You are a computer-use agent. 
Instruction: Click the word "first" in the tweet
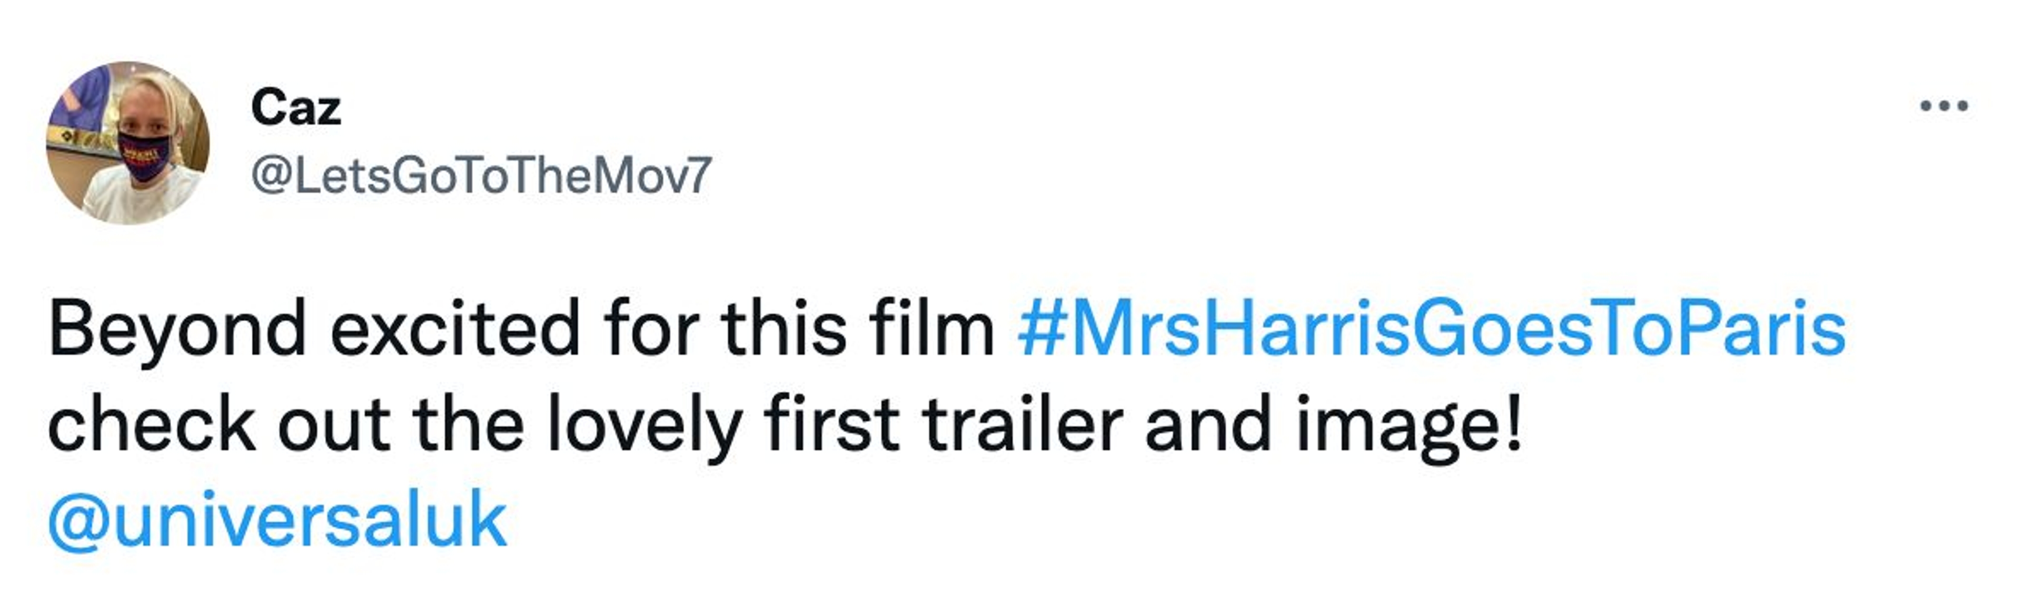[x=831, y=425]
